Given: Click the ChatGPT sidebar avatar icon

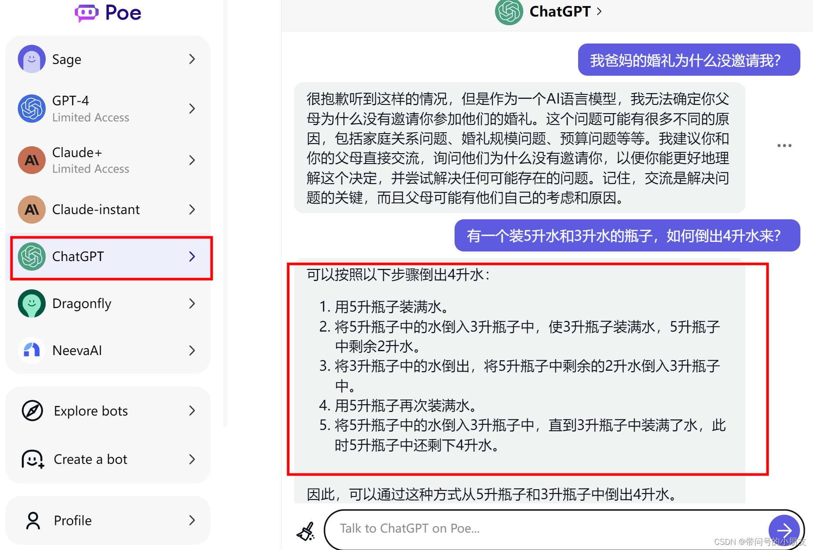Looking at the screenshot, I should coord(32,256).
